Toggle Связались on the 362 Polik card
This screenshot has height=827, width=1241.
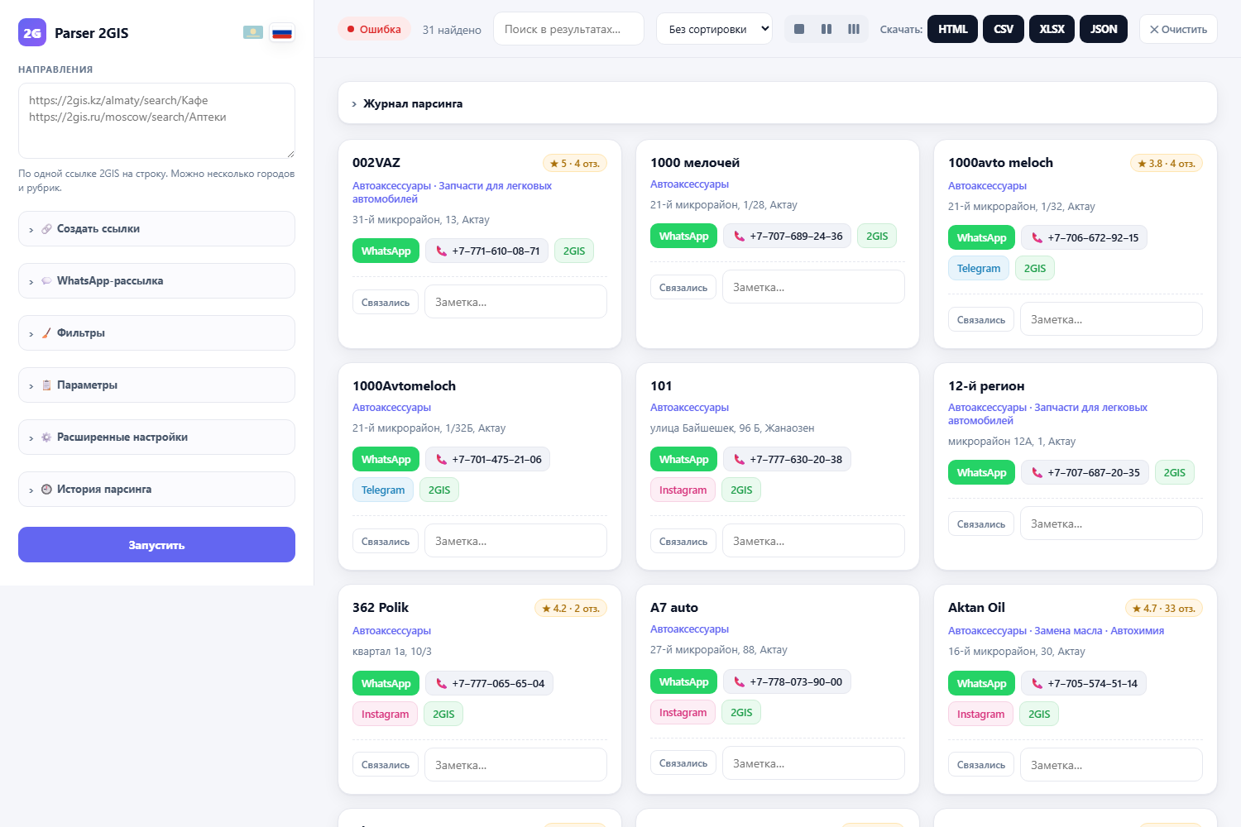[x=386, y=765]
